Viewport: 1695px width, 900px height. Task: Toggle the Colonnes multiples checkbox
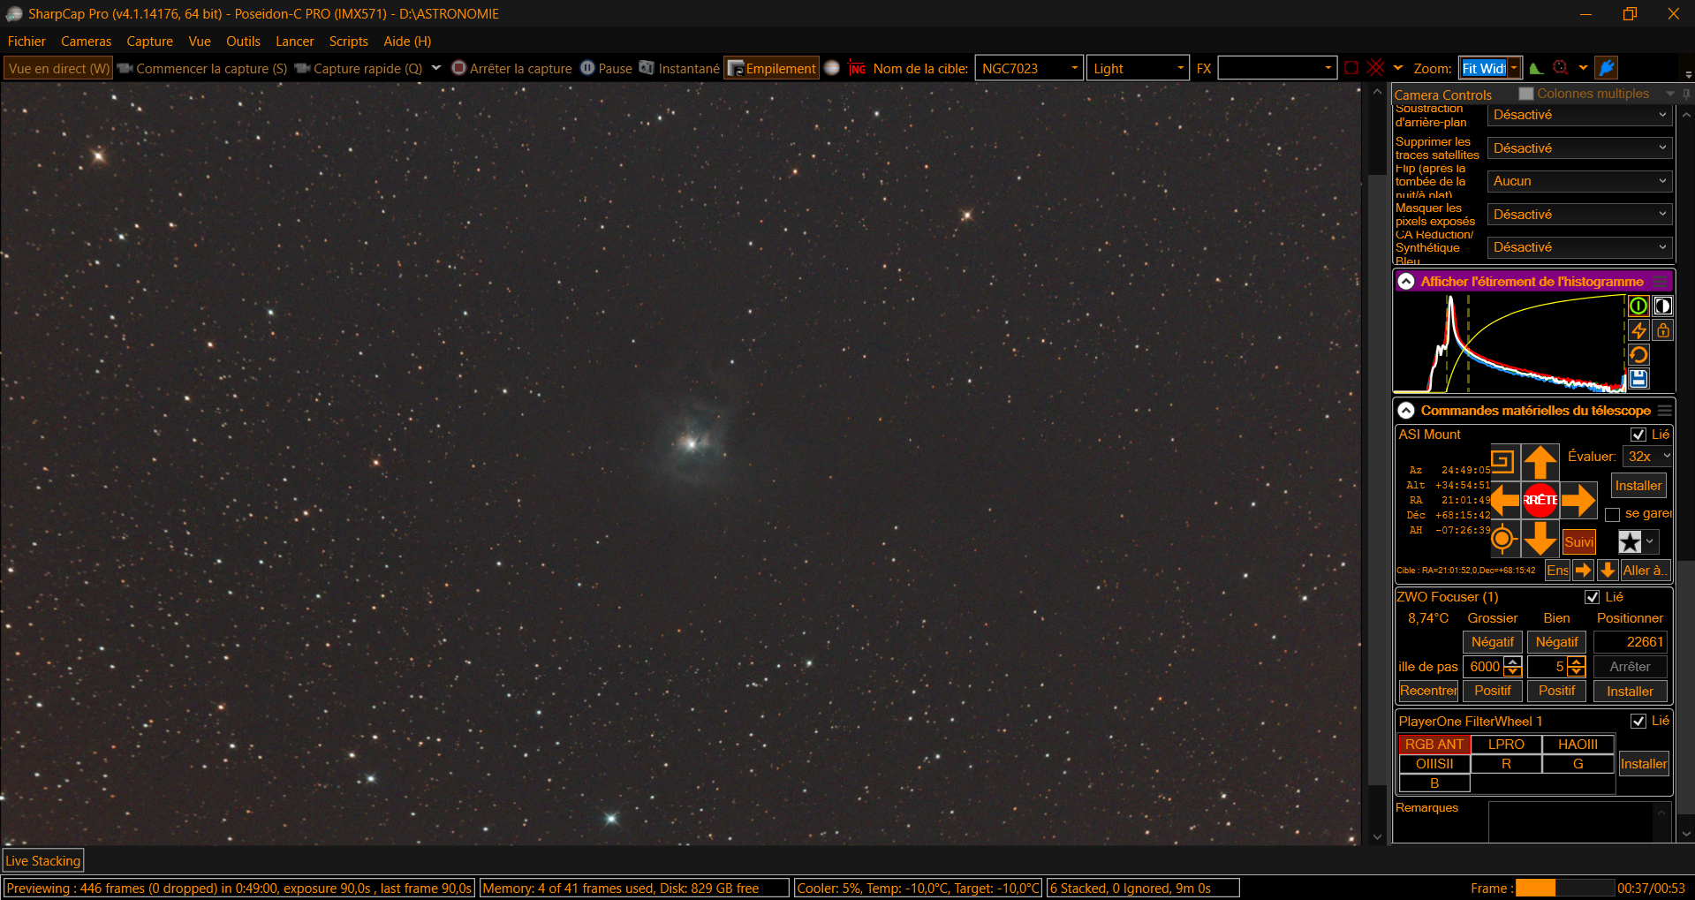(1526, 94)
